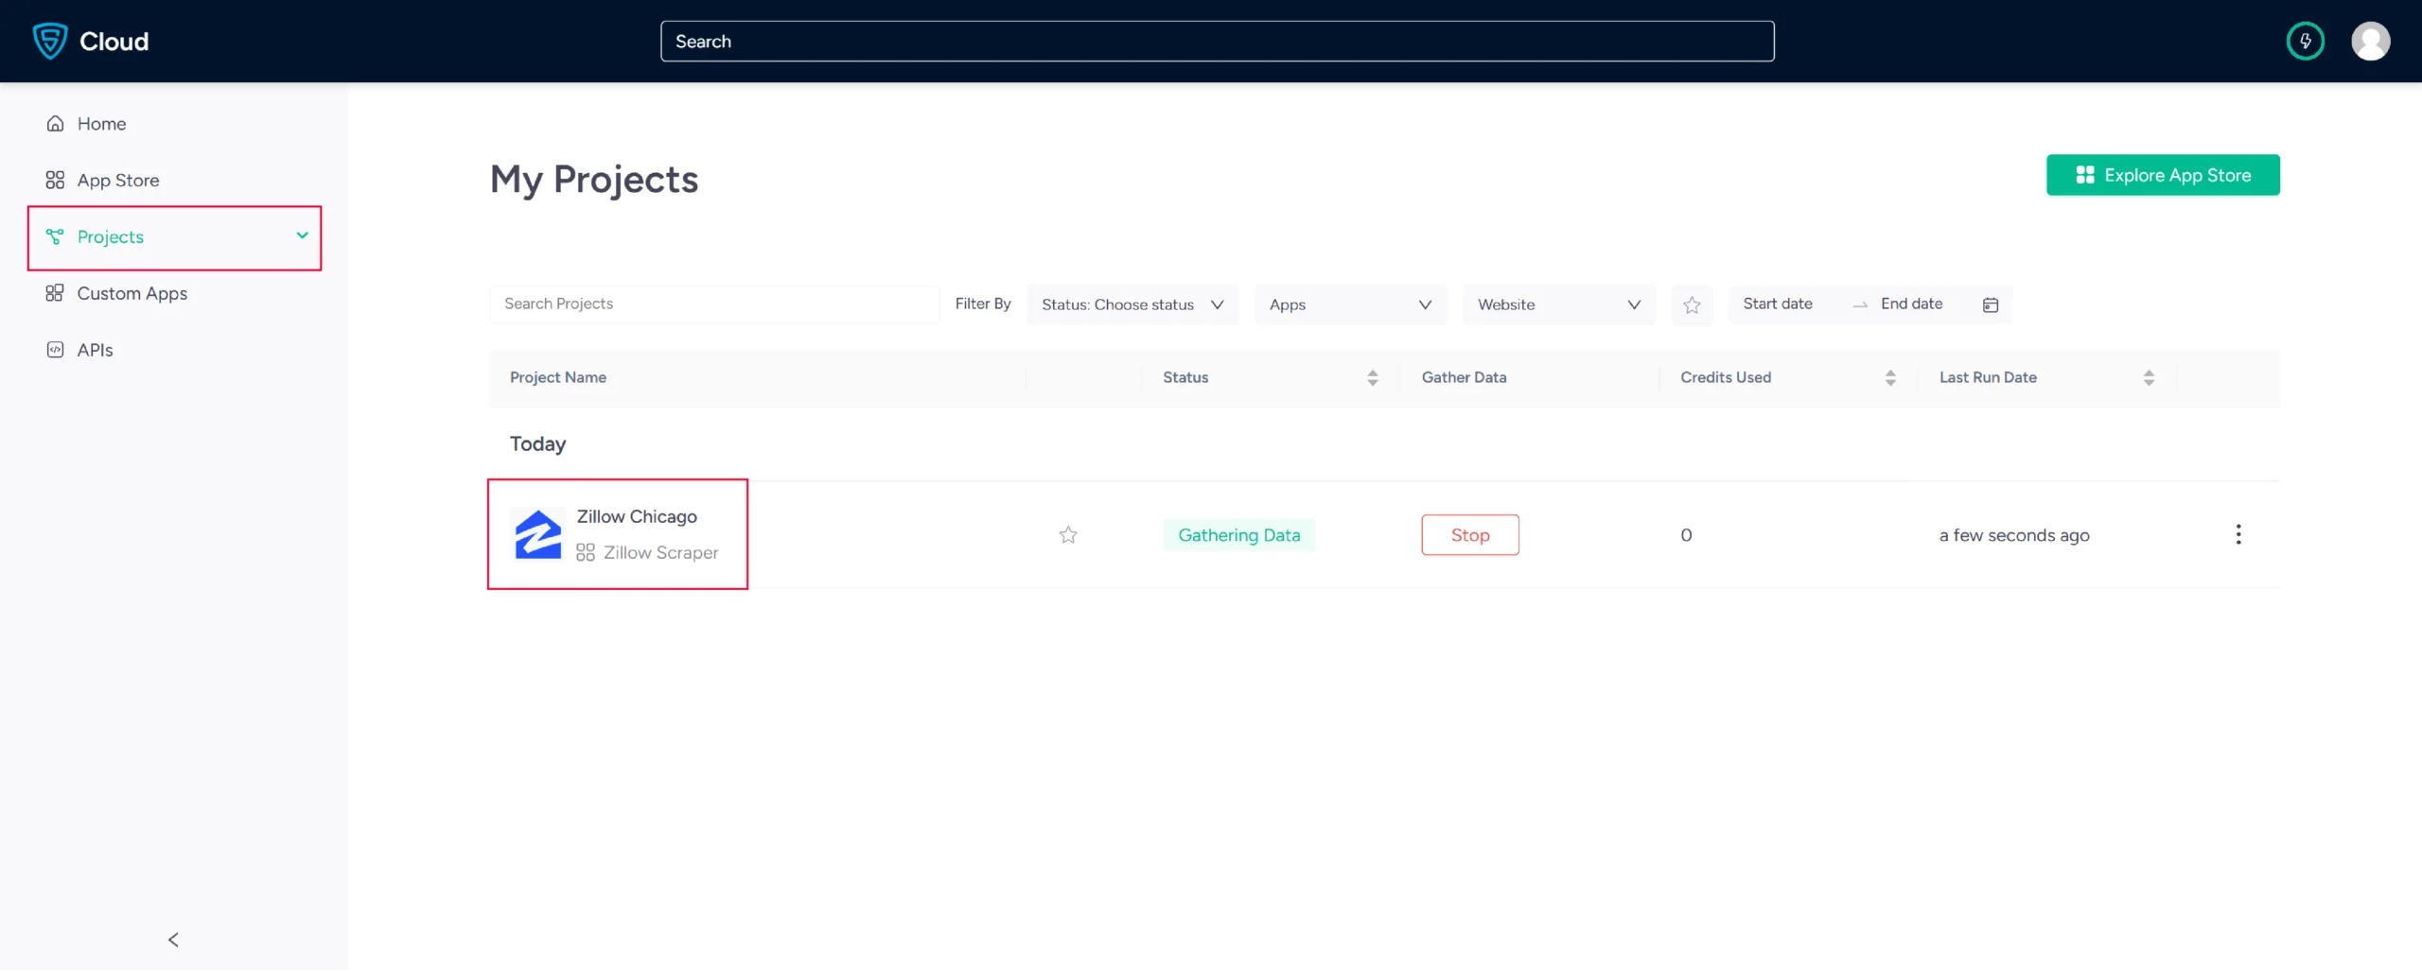This screenshot has height=972, width=2422.
Task: Click the Today group heading
Action: pos(537,444)
